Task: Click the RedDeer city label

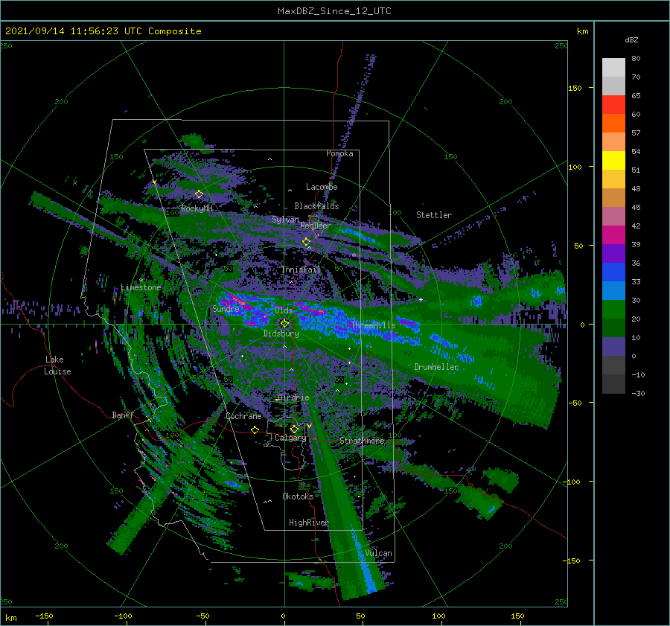Action: (316, 226)
